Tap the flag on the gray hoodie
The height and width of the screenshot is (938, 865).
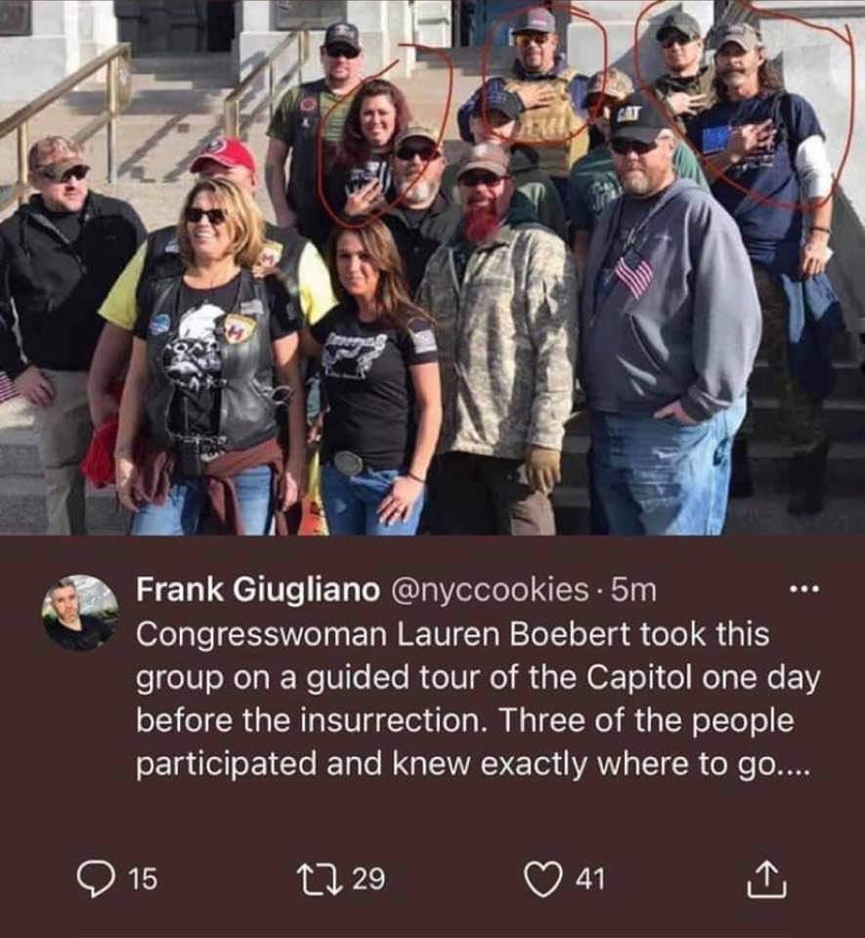pyautogui.click(x=633, y=276)
